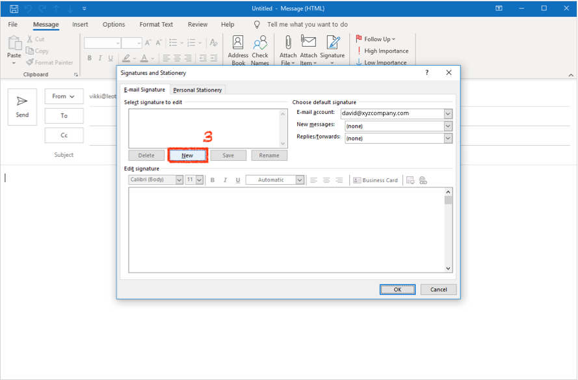Switch to the Personal Stationery tab
The image size is (578, 380).
pos(198,90)
